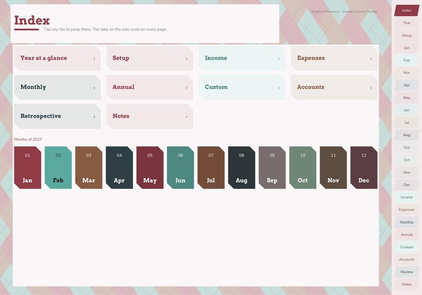Screen dimensions: 422x295
Task: Open the 06 Jun month card
Action: 180,167
